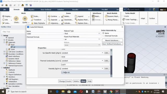Image resolution: width=167 pixels, height=94 pixels.
Task: Open the Dynamic Mesh icon
Action: point(106,16)
